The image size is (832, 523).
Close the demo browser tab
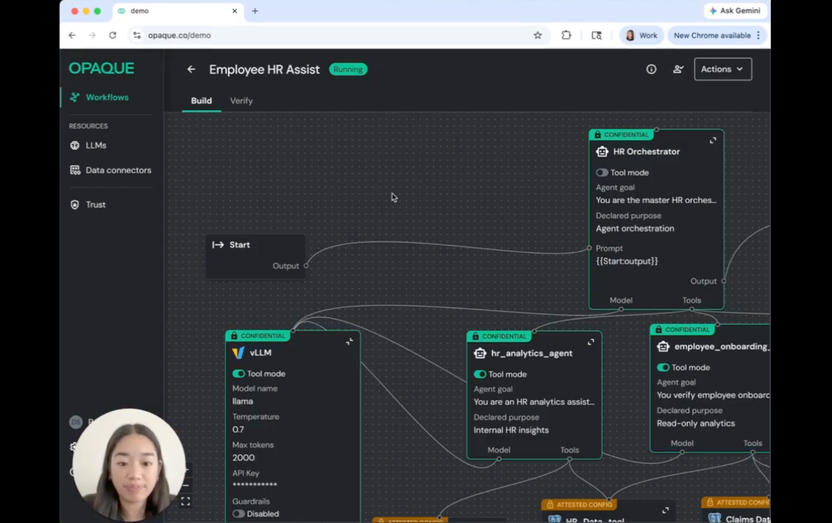tap(235, 11)
